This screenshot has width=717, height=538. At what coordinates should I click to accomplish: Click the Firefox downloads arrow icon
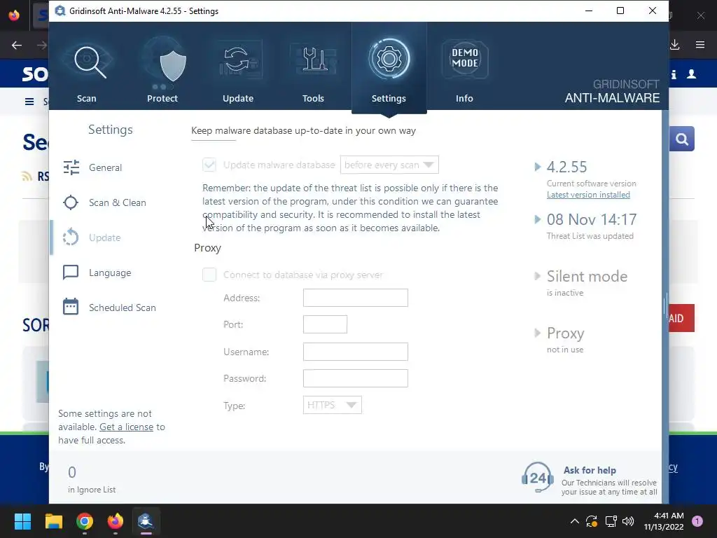click(x=674, y=45)
